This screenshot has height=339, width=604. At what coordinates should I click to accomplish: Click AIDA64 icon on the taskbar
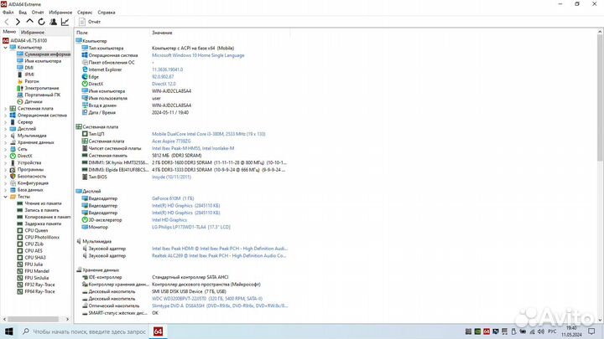pyautogui.click(x=158, y=331)
